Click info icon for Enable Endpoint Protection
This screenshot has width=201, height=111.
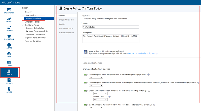pyautogui.click(x=149, y=91)
